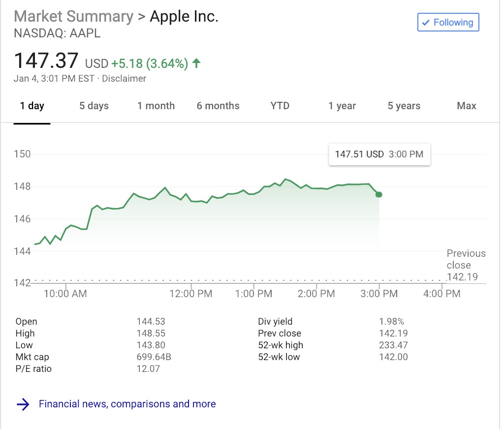Switch to the 1 year chart
The image size is (504, 429).
[342, 105]
